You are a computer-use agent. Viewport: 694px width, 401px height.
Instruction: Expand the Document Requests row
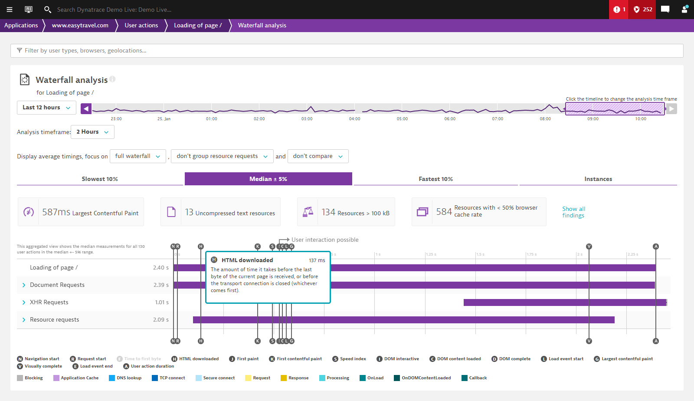tap(24, 285)
